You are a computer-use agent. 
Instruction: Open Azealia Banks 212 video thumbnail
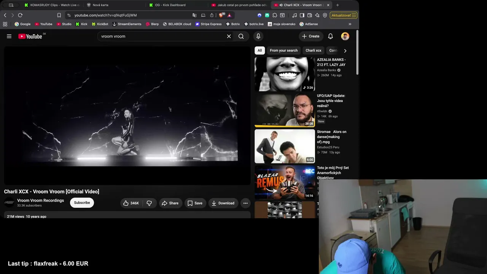285,74
